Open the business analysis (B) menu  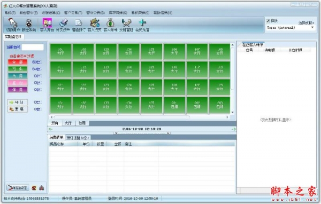tap(95, 13)
